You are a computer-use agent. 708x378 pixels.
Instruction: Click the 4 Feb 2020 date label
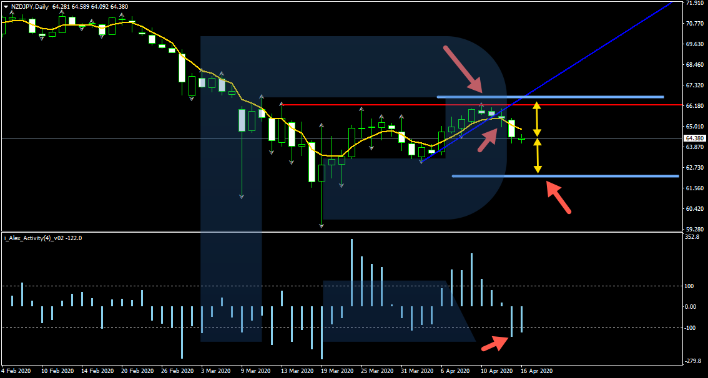[x=16, y=371]
